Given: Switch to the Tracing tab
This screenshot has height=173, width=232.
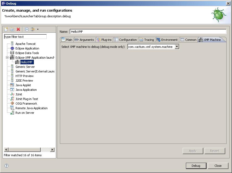Looking at the screenshot, I should click(147, 40).
